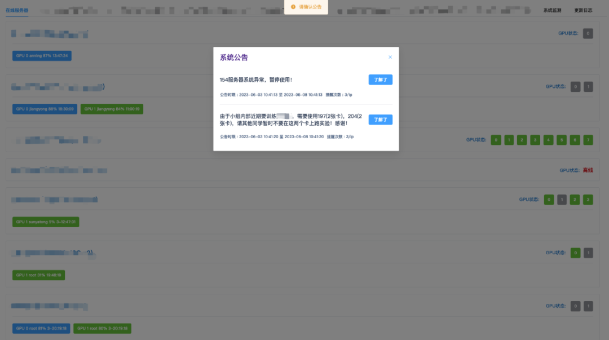Select the GPU 1 jiangyong 84% tag

coord(112,109)
